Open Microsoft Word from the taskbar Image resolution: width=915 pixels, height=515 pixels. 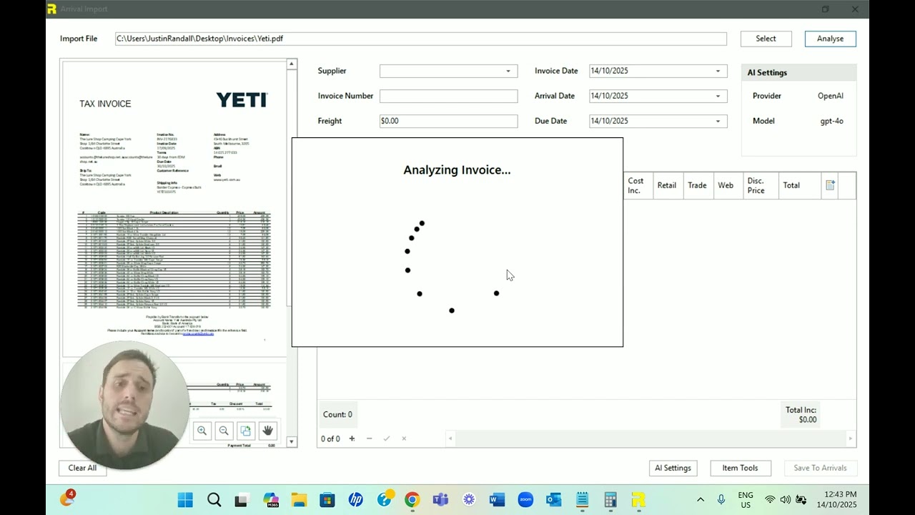click(x=497, y=499)
